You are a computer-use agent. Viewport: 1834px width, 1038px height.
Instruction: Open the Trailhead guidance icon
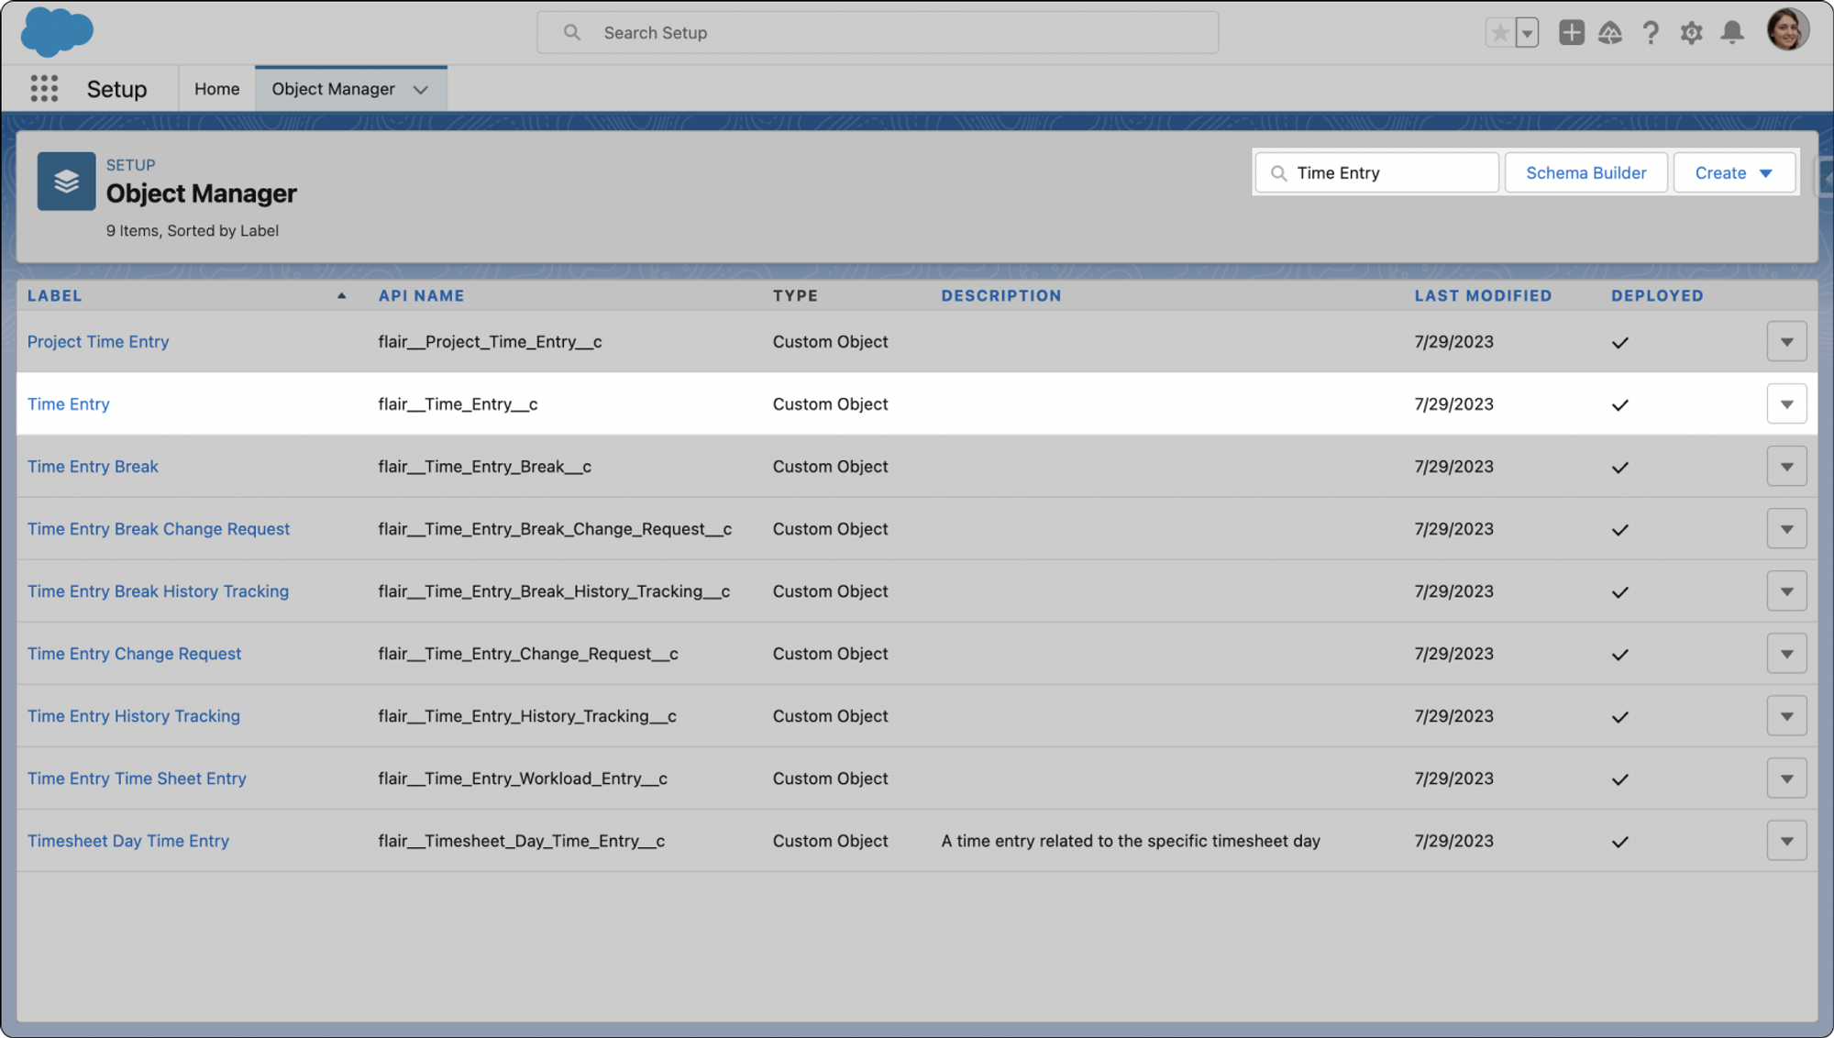[x=1610, y=33]
